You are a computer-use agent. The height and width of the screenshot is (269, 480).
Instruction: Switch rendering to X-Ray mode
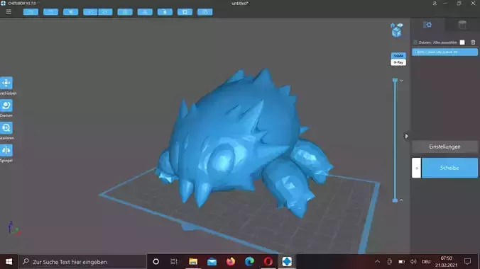398,62
